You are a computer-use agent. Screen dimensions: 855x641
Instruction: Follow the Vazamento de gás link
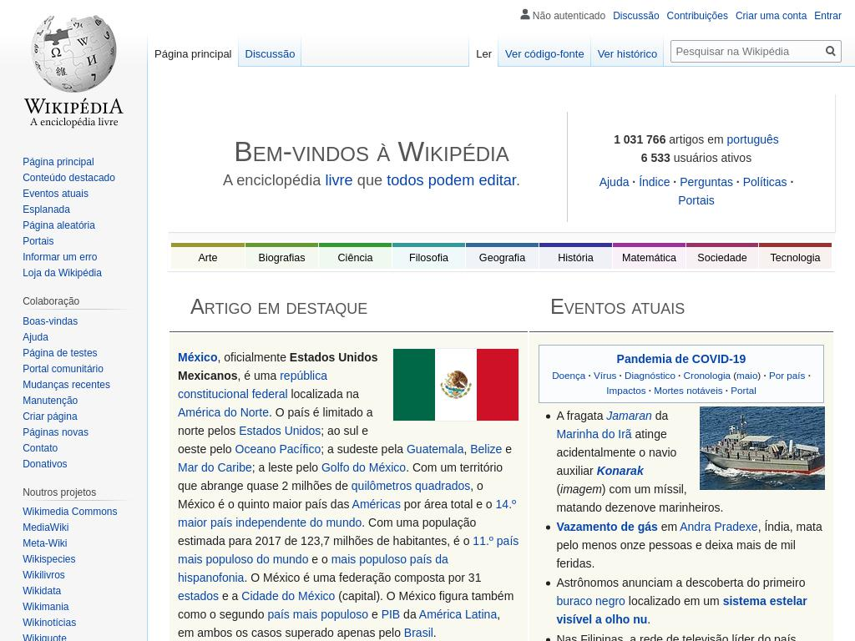click(607, 527)
